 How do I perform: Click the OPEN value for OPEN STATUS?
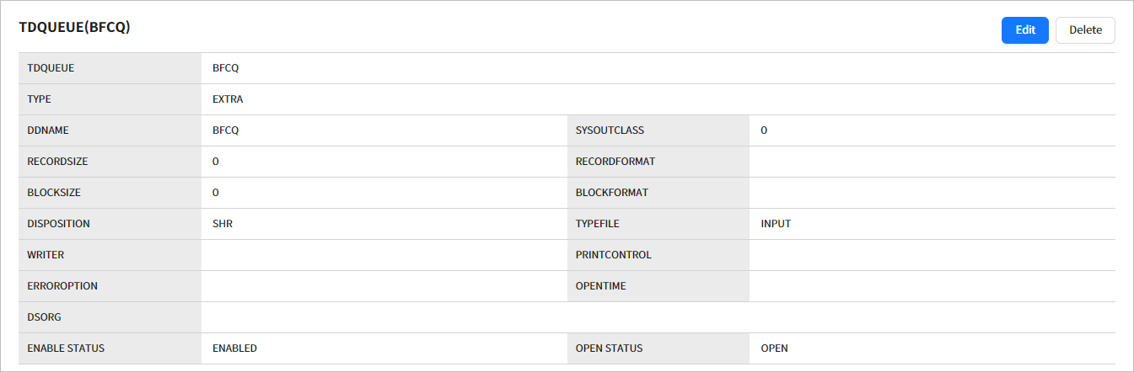(774, 348)
